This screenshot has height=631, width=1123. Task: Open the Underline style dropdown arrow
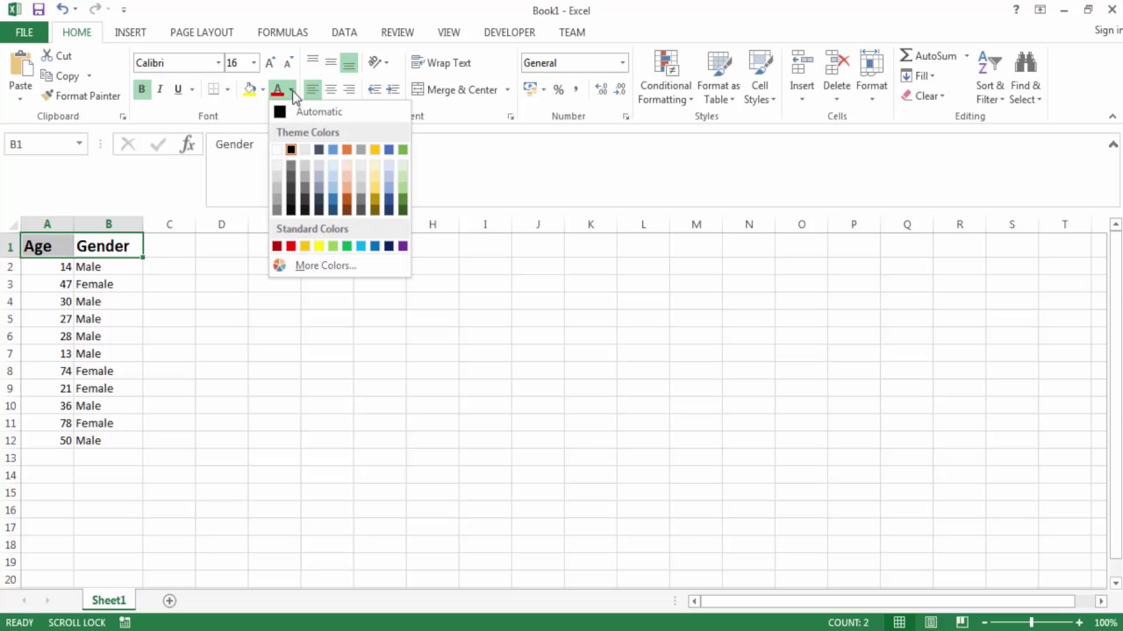click(191, 89)
